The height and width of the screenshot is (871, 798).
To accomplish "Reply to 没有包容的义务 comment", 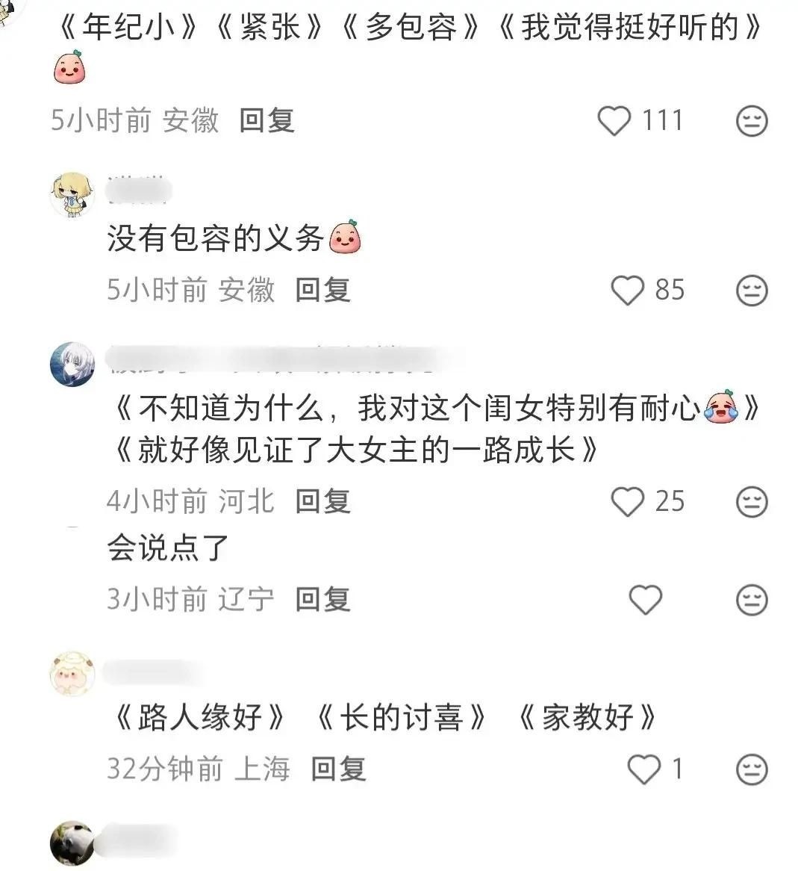I will (x=323, y=290).
